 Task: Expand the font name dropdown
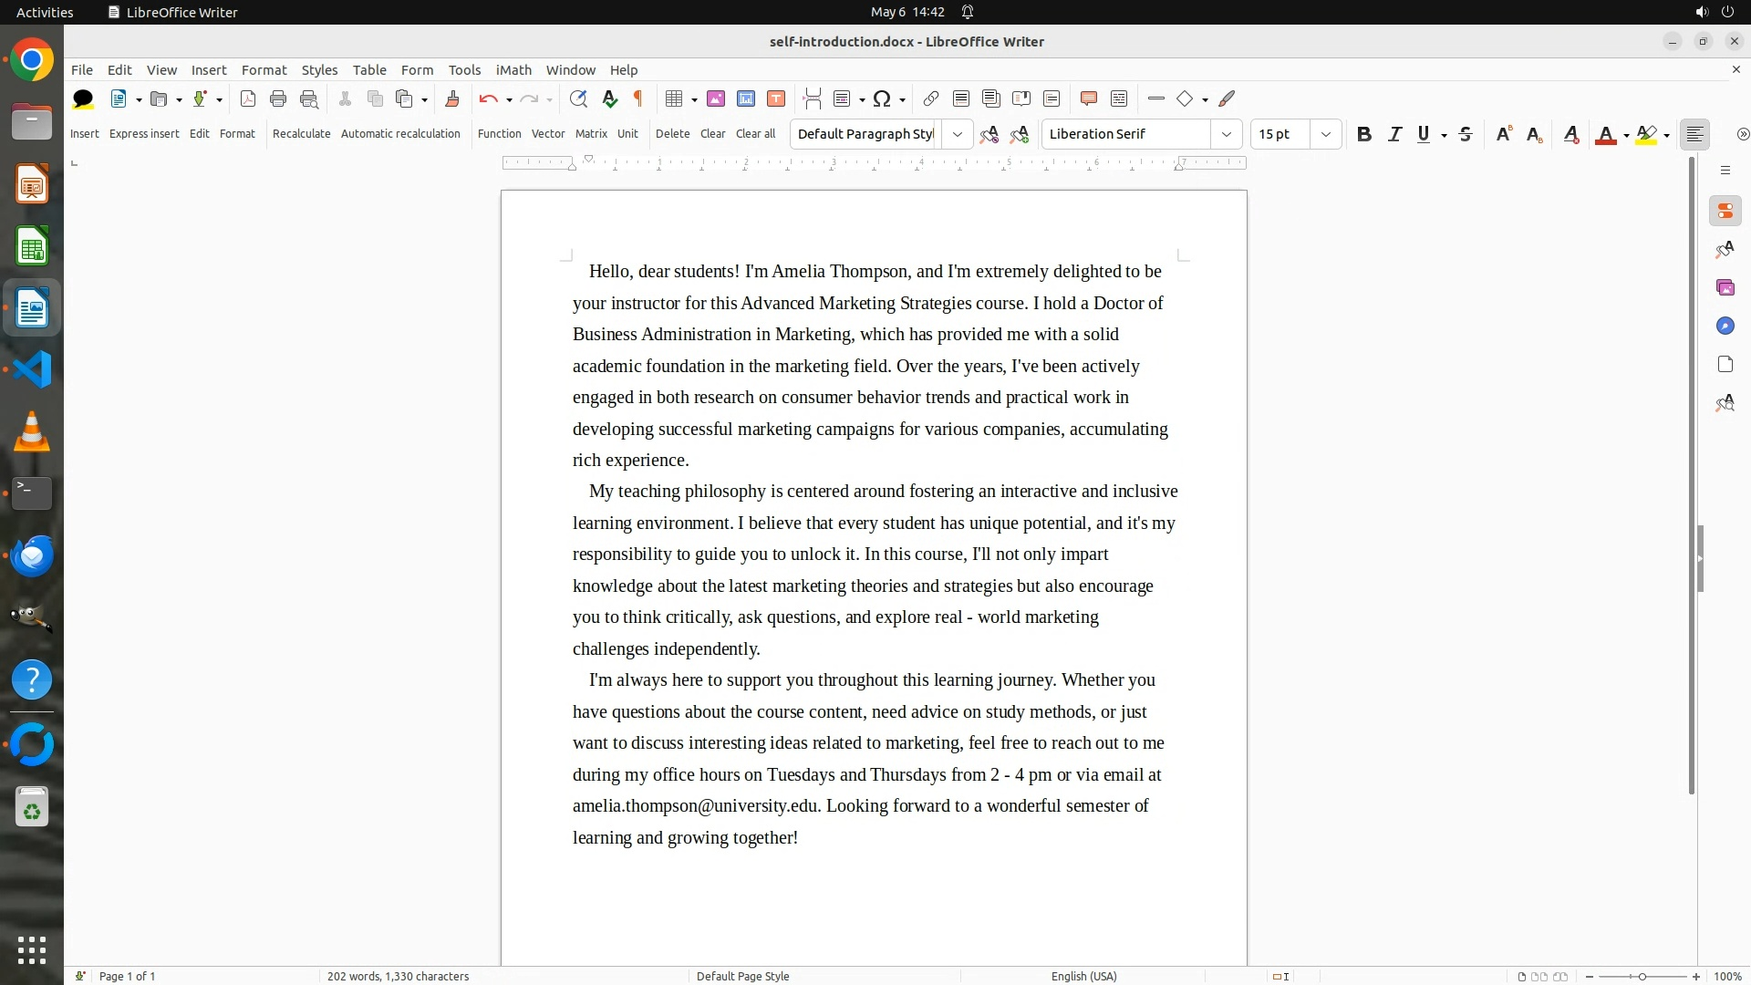tap(1226, 134)
